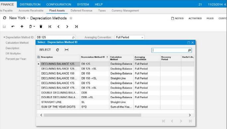Go to last page of lookup results
Image resolution: width=227 pixels, height=129 pixels.
click(x=190, y=121)
